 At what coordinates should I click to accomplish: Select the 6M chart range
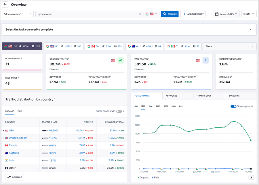(136, 106)
